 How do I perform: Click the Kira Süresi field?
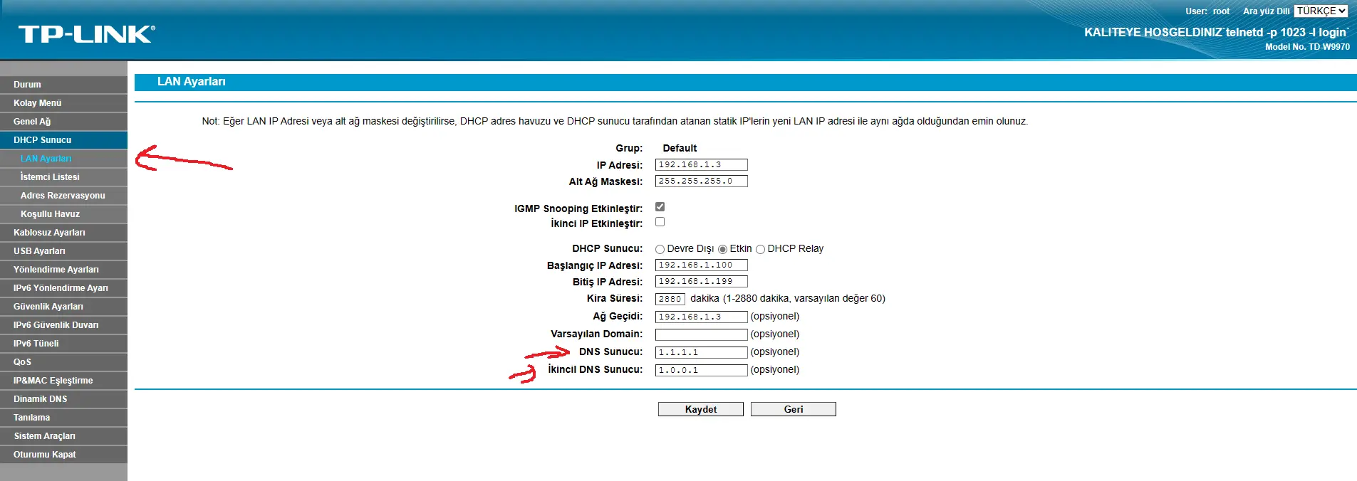click(670, 300)
